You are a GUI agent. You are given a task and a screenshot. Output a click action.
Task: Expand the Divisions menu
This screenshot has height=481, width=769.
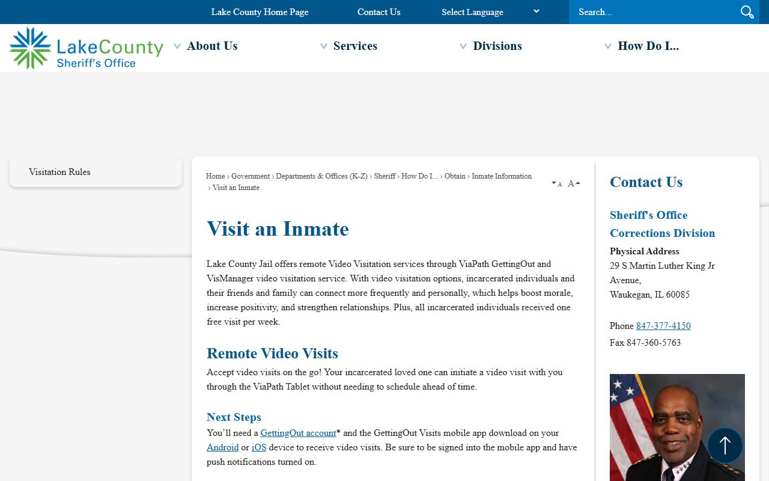coord(497,46)
